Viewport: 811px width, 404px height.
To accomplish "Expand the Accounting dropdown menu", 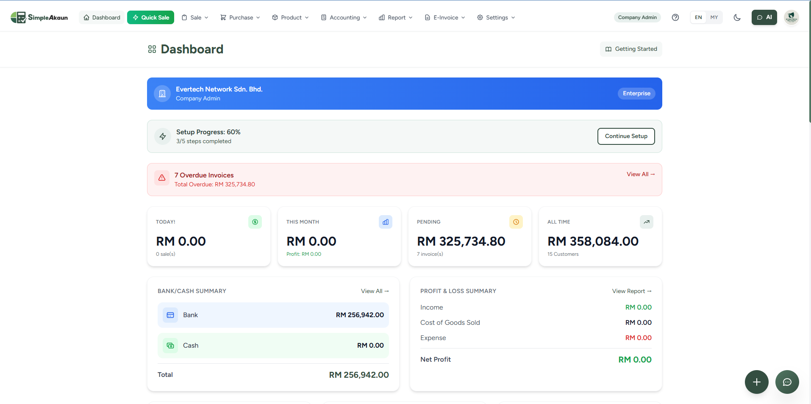I will 344,17.
